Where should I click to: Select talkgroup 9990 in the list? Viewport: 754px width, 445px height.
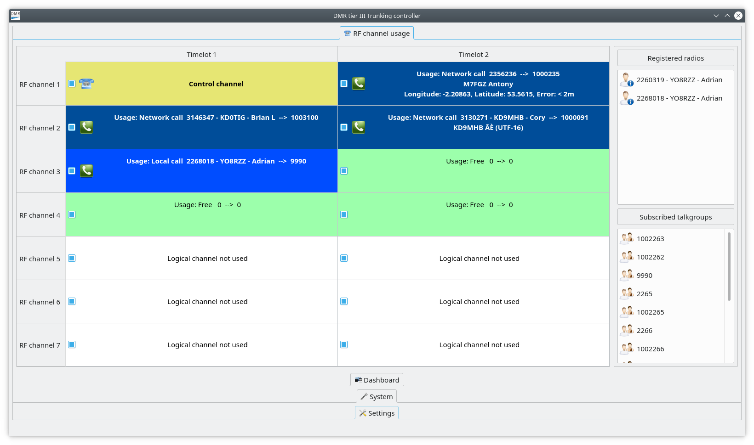tap(671, 275)
